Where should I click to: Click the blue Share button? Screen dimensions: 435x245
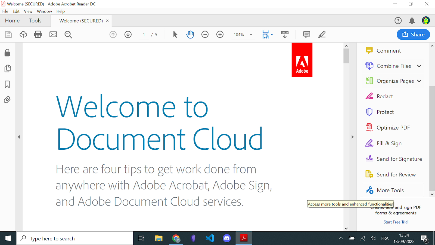tap(413, 35)
